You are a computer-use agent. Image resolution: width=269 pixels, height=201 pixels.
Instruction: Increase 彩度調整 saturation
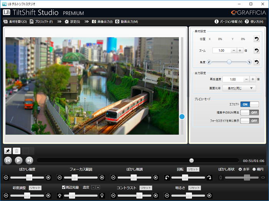click(x=48, y=196)
